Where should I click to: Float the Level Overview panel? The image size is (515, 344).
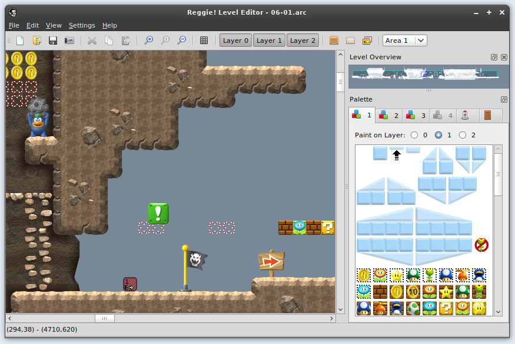click(x=494, y=57)
